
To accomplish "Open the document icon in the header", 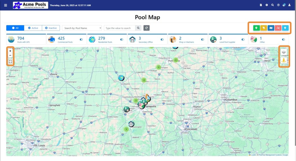I will point(261,5).
